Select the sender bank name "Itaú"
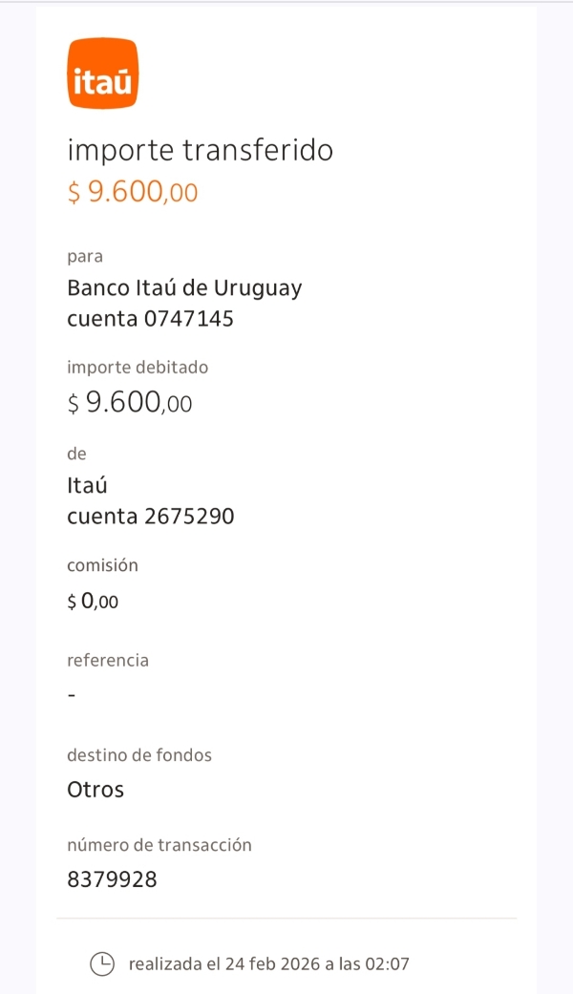The image size is (573, 994). tap(87, 485)
